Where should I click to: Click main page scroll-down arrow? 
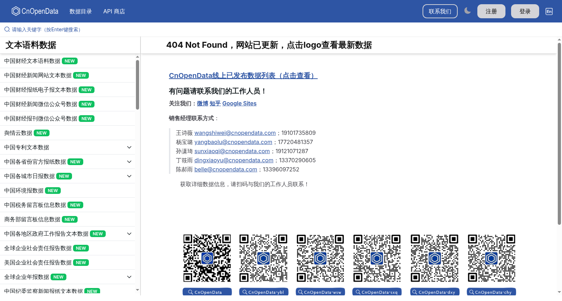[559, 292]
